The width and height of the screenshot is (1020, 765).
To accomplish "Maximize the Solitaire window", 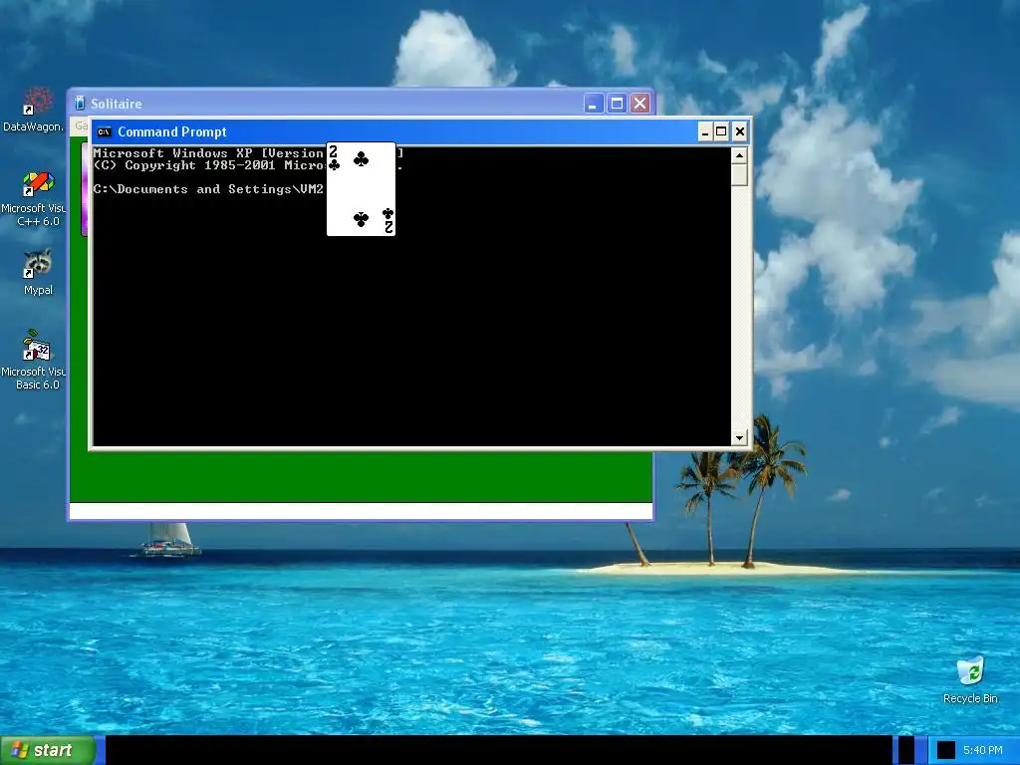I will 617,104.
